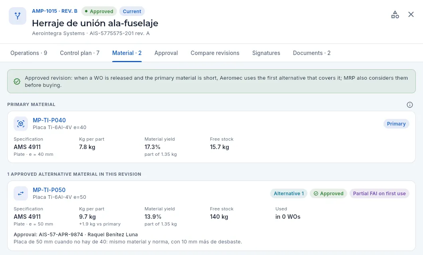Click the 'Placa Ti-6Al-4V e=50' description

coord(59,197)
